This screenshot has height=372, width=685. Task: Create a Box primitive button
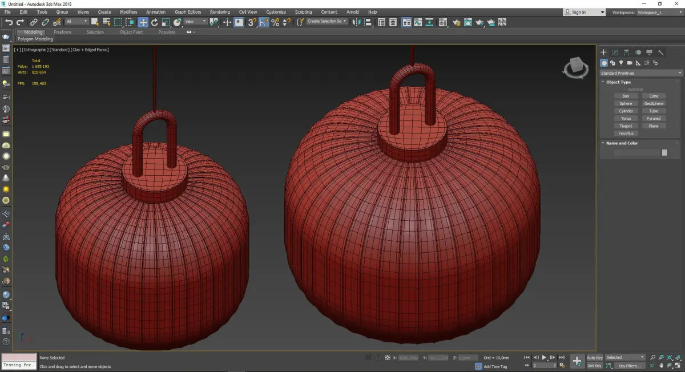pos(626,96)
